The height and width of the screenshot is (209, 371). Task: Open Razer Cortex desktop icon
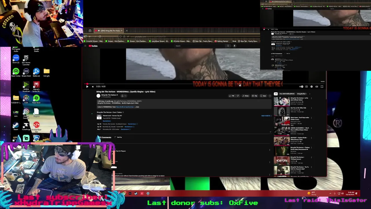click(x=16, y=73)
